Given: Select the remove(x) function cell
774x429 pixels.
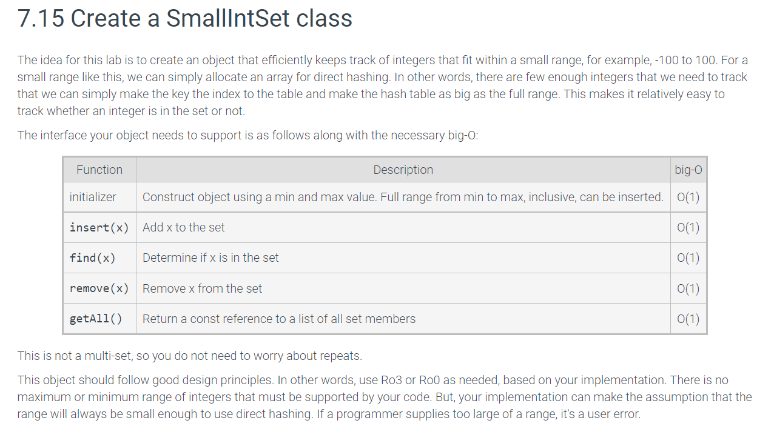Looking at the screenshot, I should point(99,288).
